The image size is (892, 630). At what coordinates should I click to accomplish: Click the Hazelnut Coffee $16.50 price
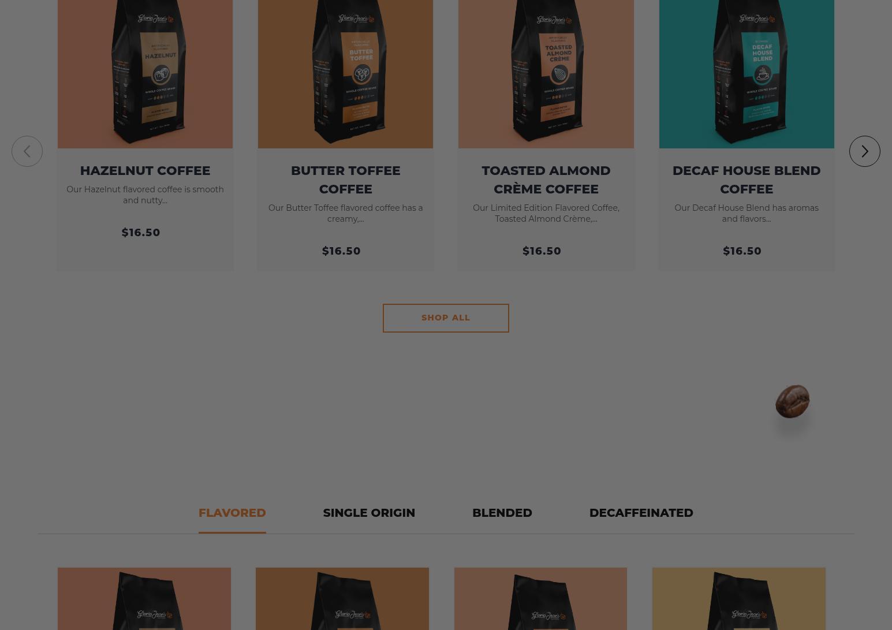[141, 233]
